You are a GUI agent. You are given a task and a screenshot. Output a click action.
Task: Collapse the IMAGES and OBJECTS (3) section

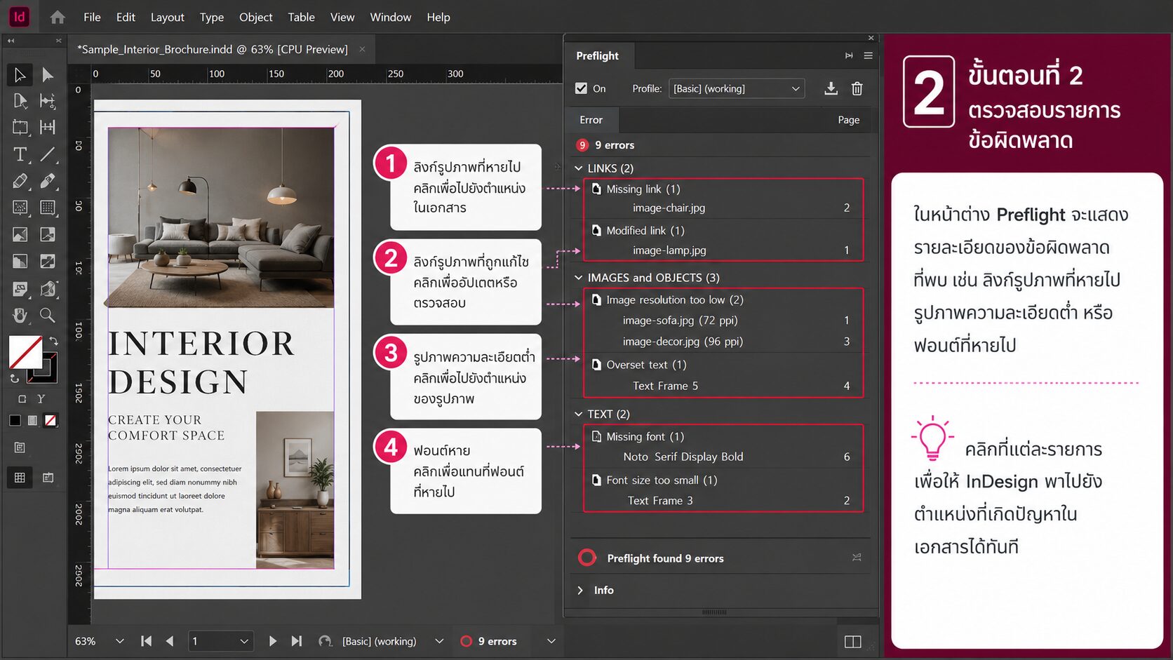pyautogui.click(x=579, y=278)
